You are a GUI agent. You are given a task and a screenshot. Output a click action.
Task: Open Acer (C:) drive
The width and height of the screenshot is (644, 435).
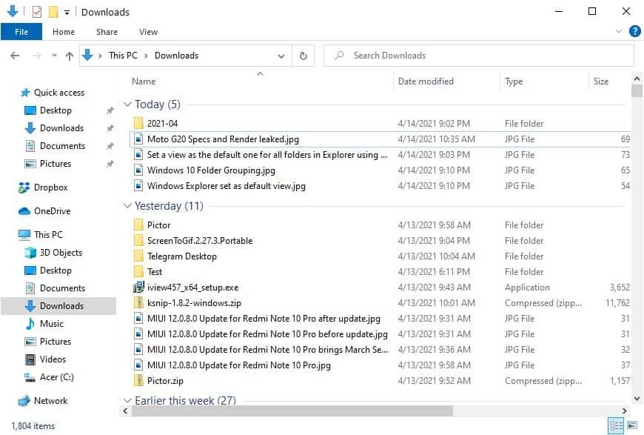pyautogui.click(x=57, y=377)
